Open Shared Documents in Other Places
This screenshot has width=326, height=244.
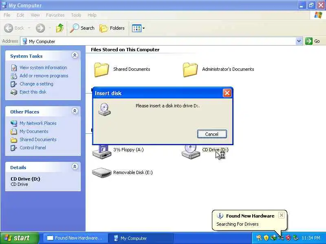(38, 139)
